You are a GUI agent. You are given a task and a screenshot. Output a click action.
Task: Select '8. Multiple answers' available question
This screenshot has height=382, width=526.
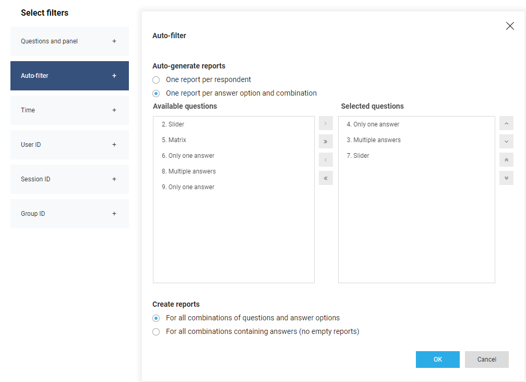233,171
